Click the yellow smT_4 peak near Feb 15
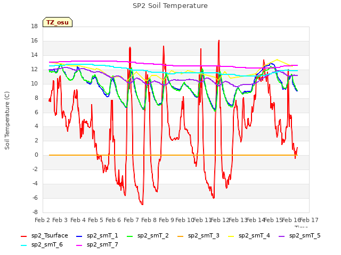 click(277, 59)
